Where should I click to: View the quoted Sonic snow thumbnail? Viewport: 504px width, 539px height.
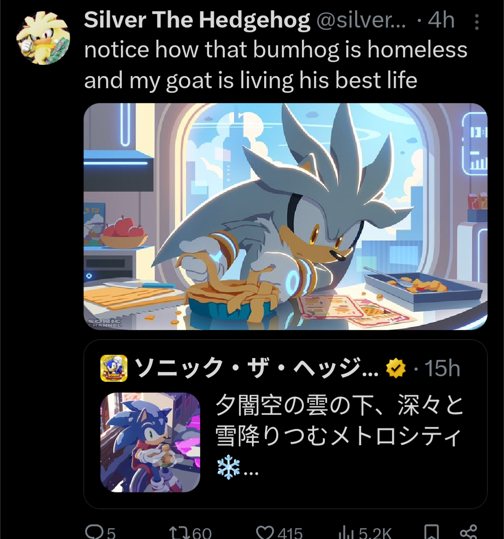click(150, 442)
